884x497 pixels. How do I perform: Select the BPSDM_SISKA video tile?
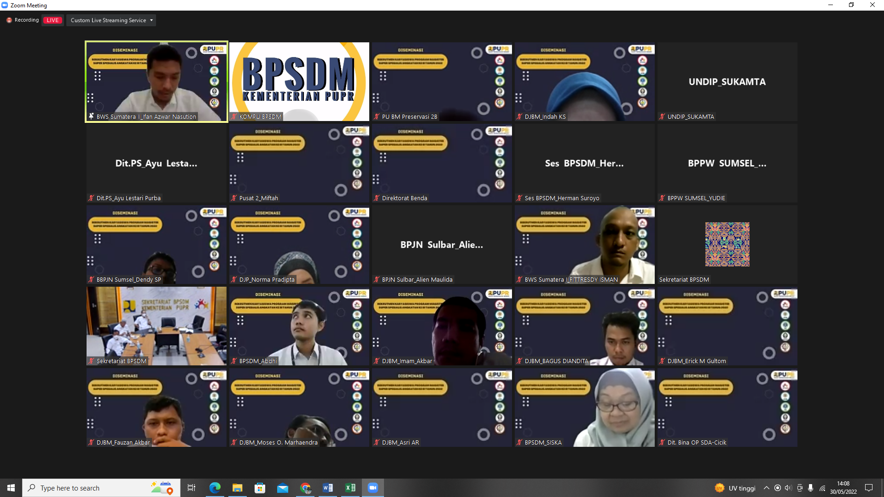585,407
